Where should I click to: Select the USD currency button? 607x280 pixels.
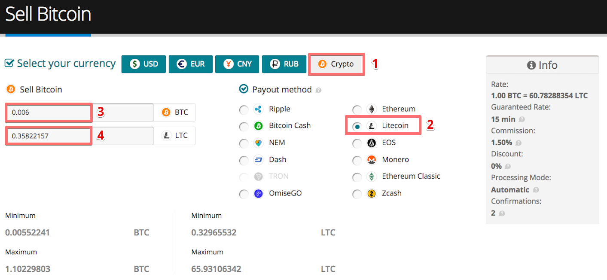coord(143,64)
